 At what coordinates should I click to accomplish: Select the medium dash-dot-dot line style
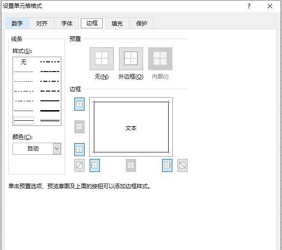click(50, 62)
